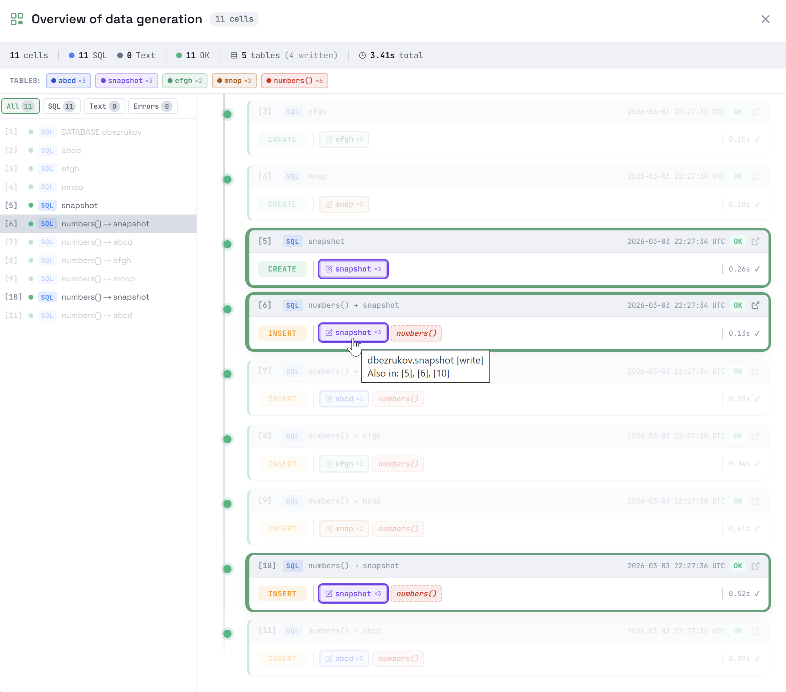The width and height of the screenshot is (786, 692).
Task: Select the Errors 0 filter tab
Action: (153, 106)
